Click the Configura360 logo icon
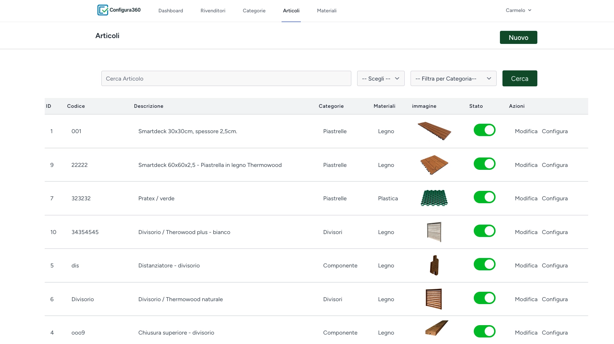Image resolution: width=614 pixels, height=344 pixels. [103, 10]
